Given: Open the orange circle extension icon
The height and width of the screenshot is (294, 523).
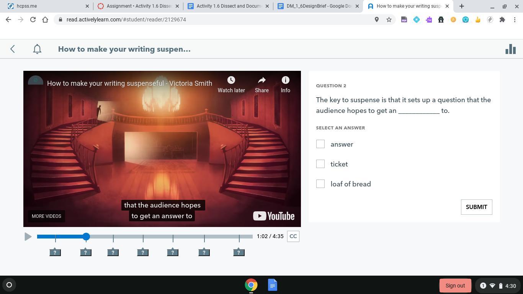Looking at the screenshot, I should pyautogui.click(x=453, y=20).
